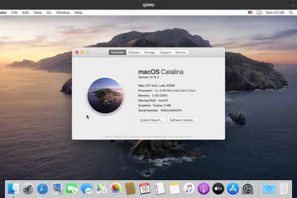
Task: Open Notes yellow pad in Dock
Action: click(x=174, y=189)
